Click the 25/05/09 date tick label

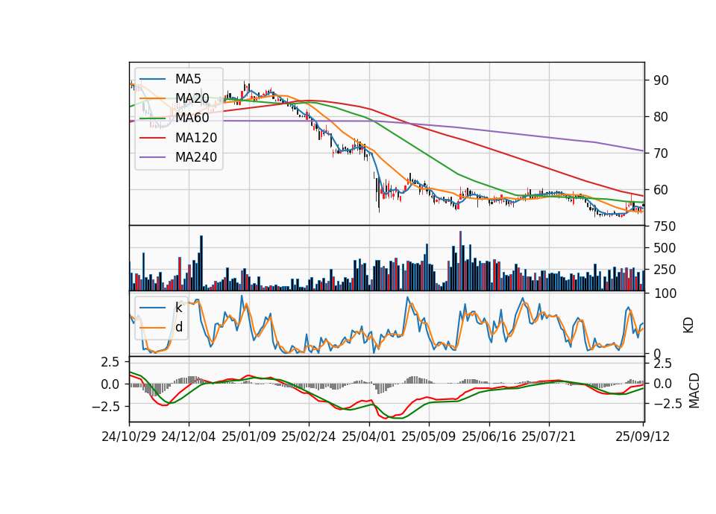[429, 437]
